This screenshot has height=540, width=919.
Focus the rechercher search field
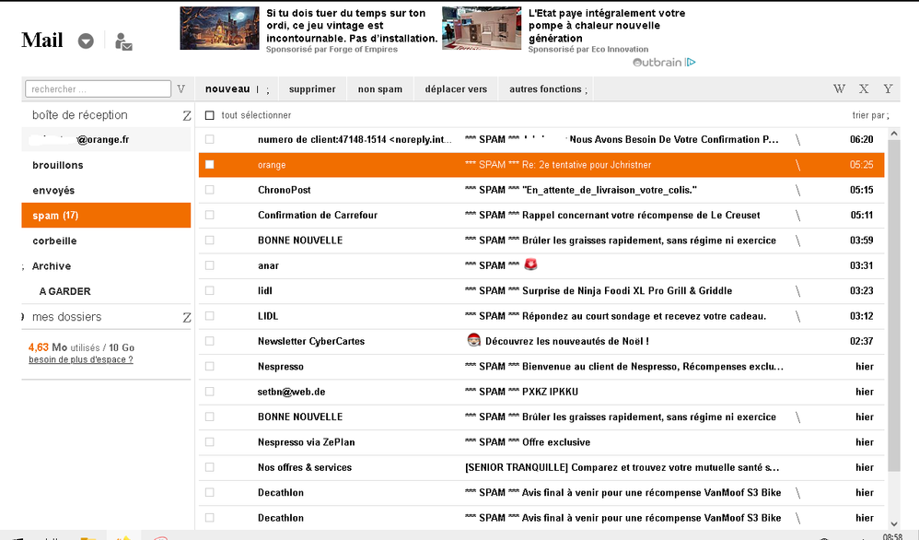click(x=98, y=89)
